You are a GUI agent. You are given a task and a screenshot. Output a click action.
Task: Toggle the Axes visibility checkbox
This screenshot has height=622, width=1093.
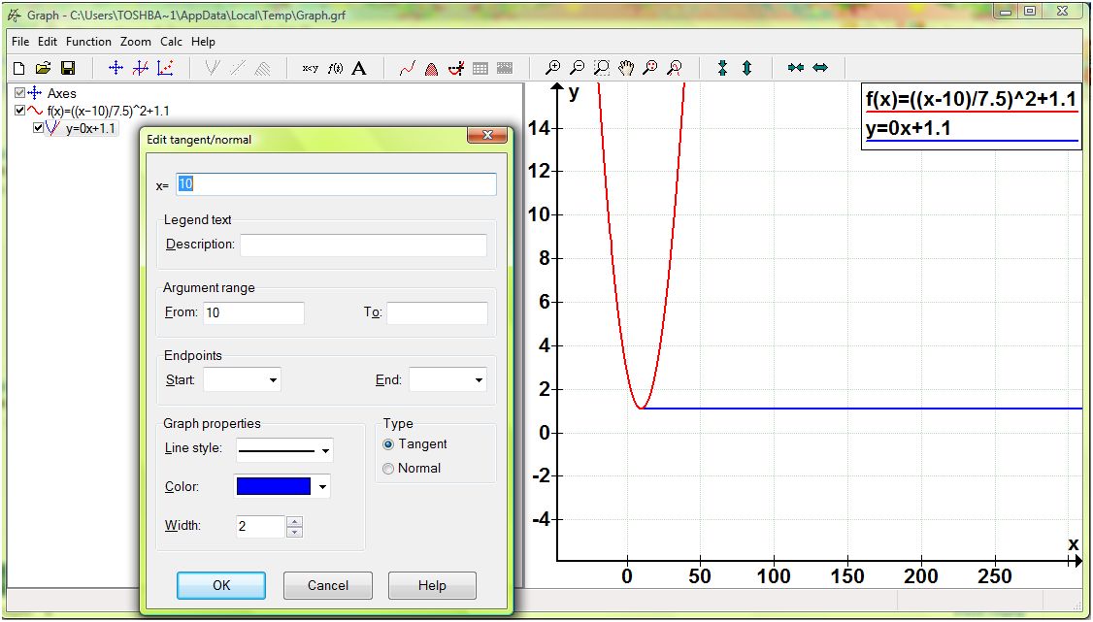(x=19, y=93)
